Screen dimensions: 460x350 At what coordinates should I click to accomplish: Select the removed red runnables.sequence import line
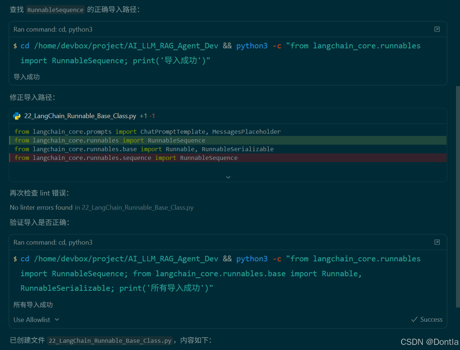point(228,158)
